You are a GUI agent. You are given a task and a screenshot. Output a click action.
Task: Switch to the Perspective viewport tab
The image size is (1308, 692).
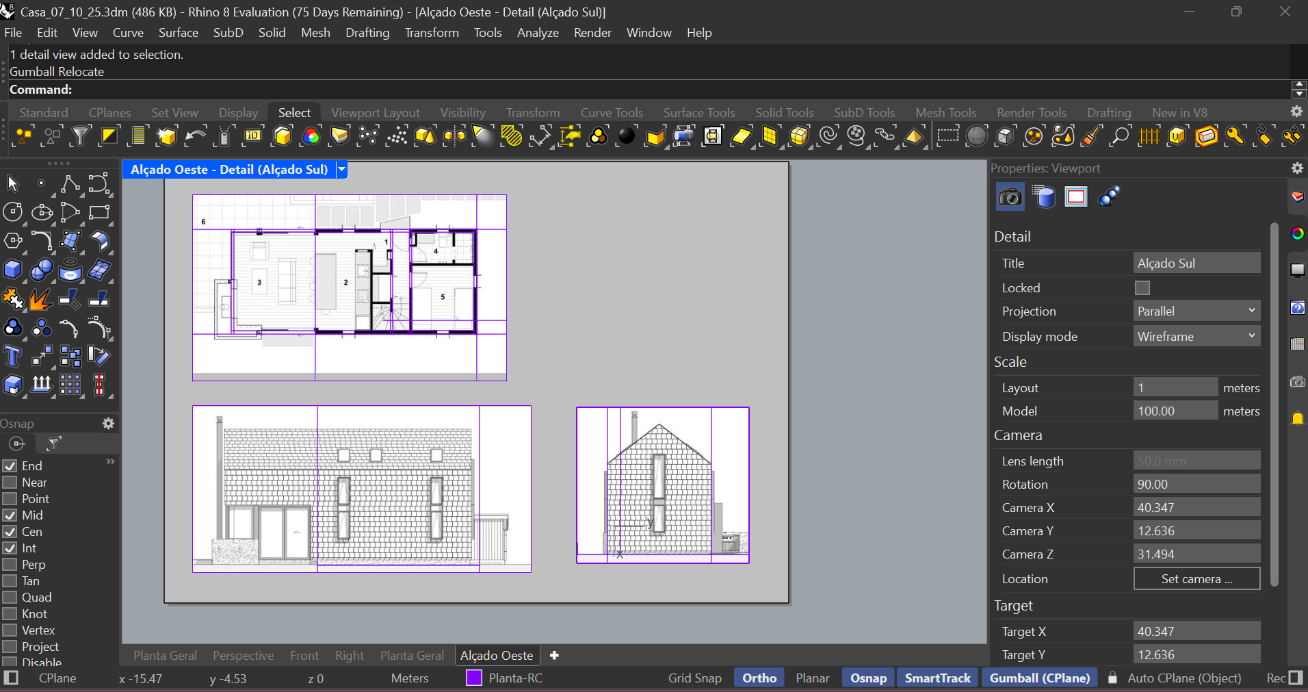243,656
